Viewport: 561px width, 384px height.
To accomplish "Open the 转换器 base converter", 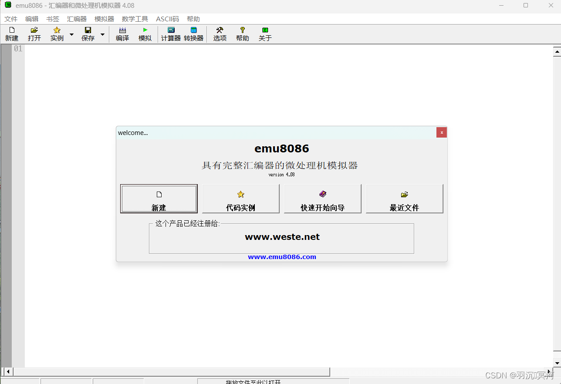I will point(193,34).
